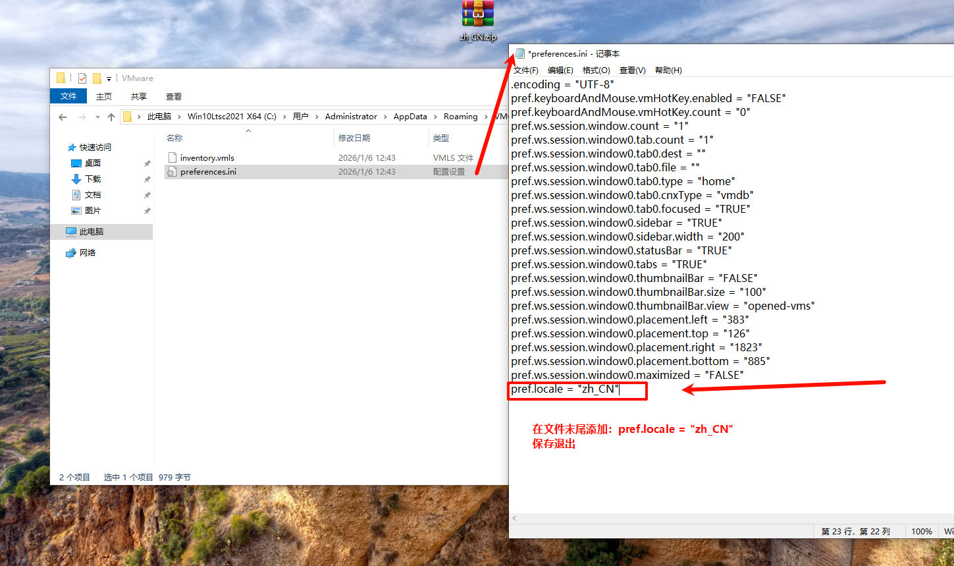Image resolution: width=954 pixels, height=566 pixels.
Task: Click the Network (网络) icon in sidebar
Action: [x=71, y=253]
